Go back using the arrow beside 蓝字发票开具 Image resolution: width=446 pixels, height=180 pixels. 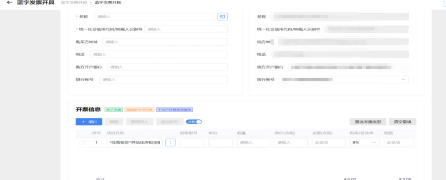click(9, 2)
